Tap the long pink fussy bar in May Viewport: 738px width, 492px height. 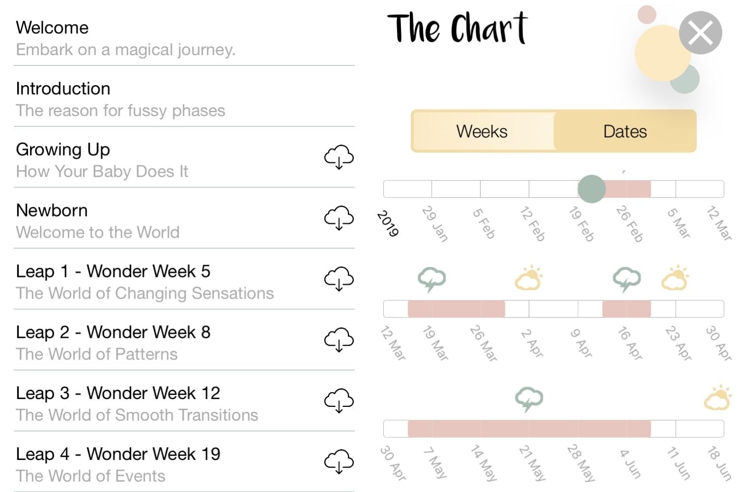tap(529, 429)
